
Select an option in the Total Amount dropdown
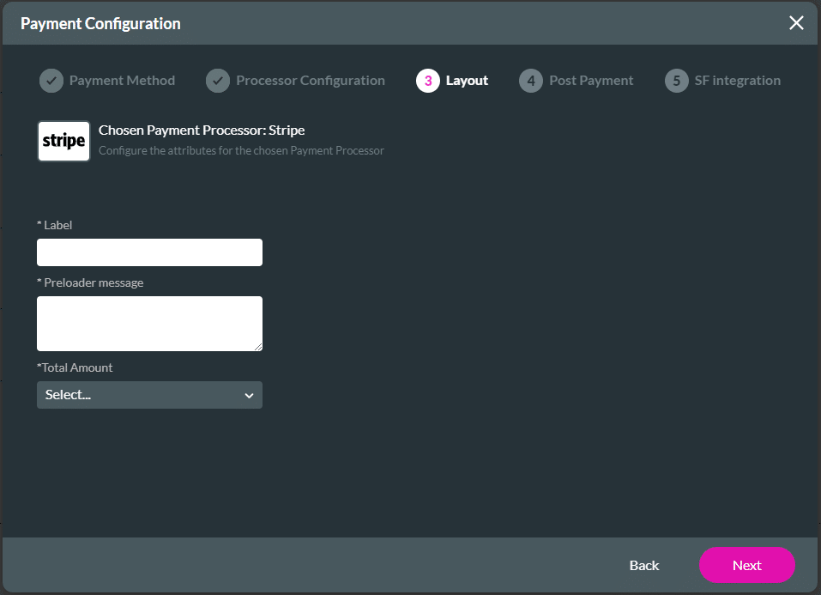tap(149, 395)
